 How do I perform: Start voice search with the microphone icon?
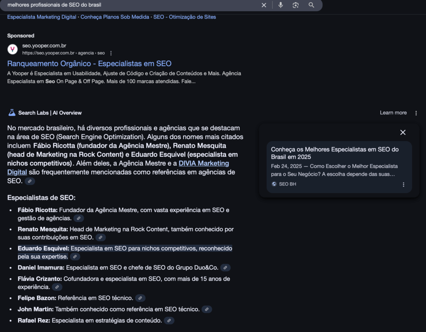point(281,5)
